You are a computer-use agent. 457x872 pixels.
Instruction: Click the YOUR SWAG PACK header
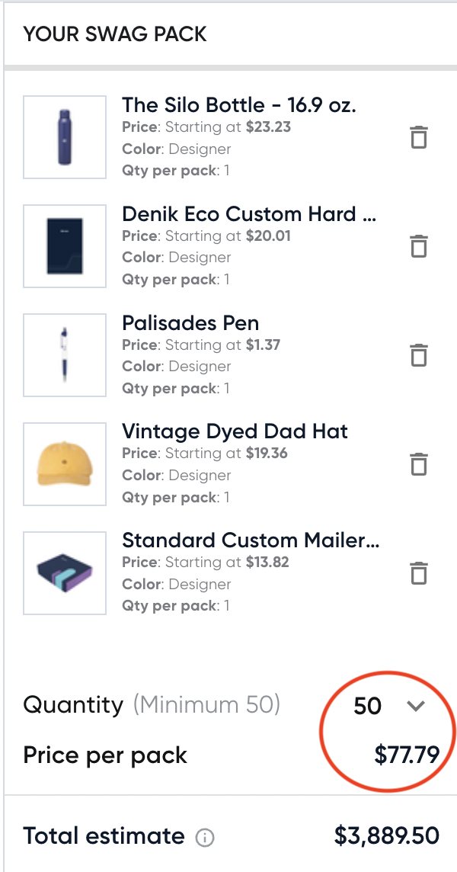(115, 34)
